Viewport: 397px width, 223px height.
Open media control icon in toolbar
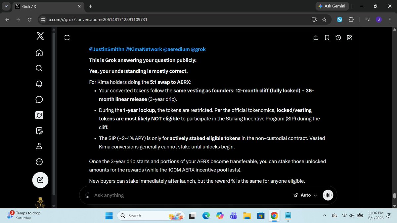[368, 19]
